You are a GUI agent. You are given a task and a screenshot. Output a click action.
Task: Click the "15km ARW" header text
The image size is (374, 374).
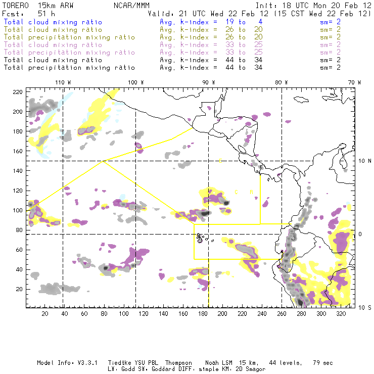(56, 6)
